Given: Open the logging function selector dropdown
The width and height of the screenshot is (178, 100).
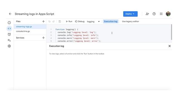Looking at the screenshot, I should (x=93, y=22).
